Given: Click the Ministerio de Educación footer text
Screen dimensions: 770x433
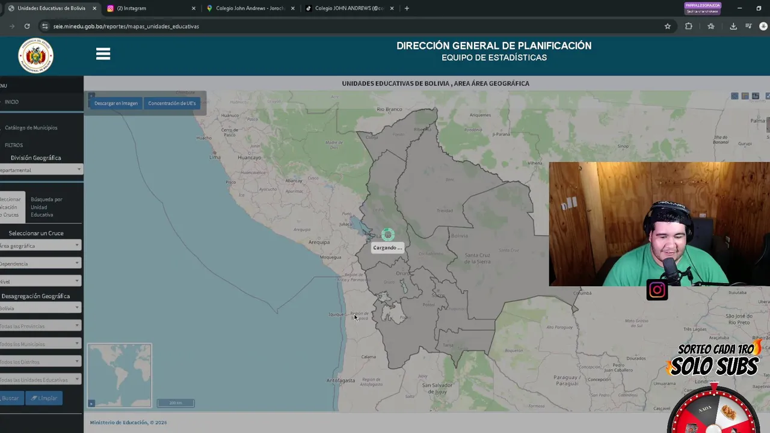Looking at the screenshot, I should point(128,423).
